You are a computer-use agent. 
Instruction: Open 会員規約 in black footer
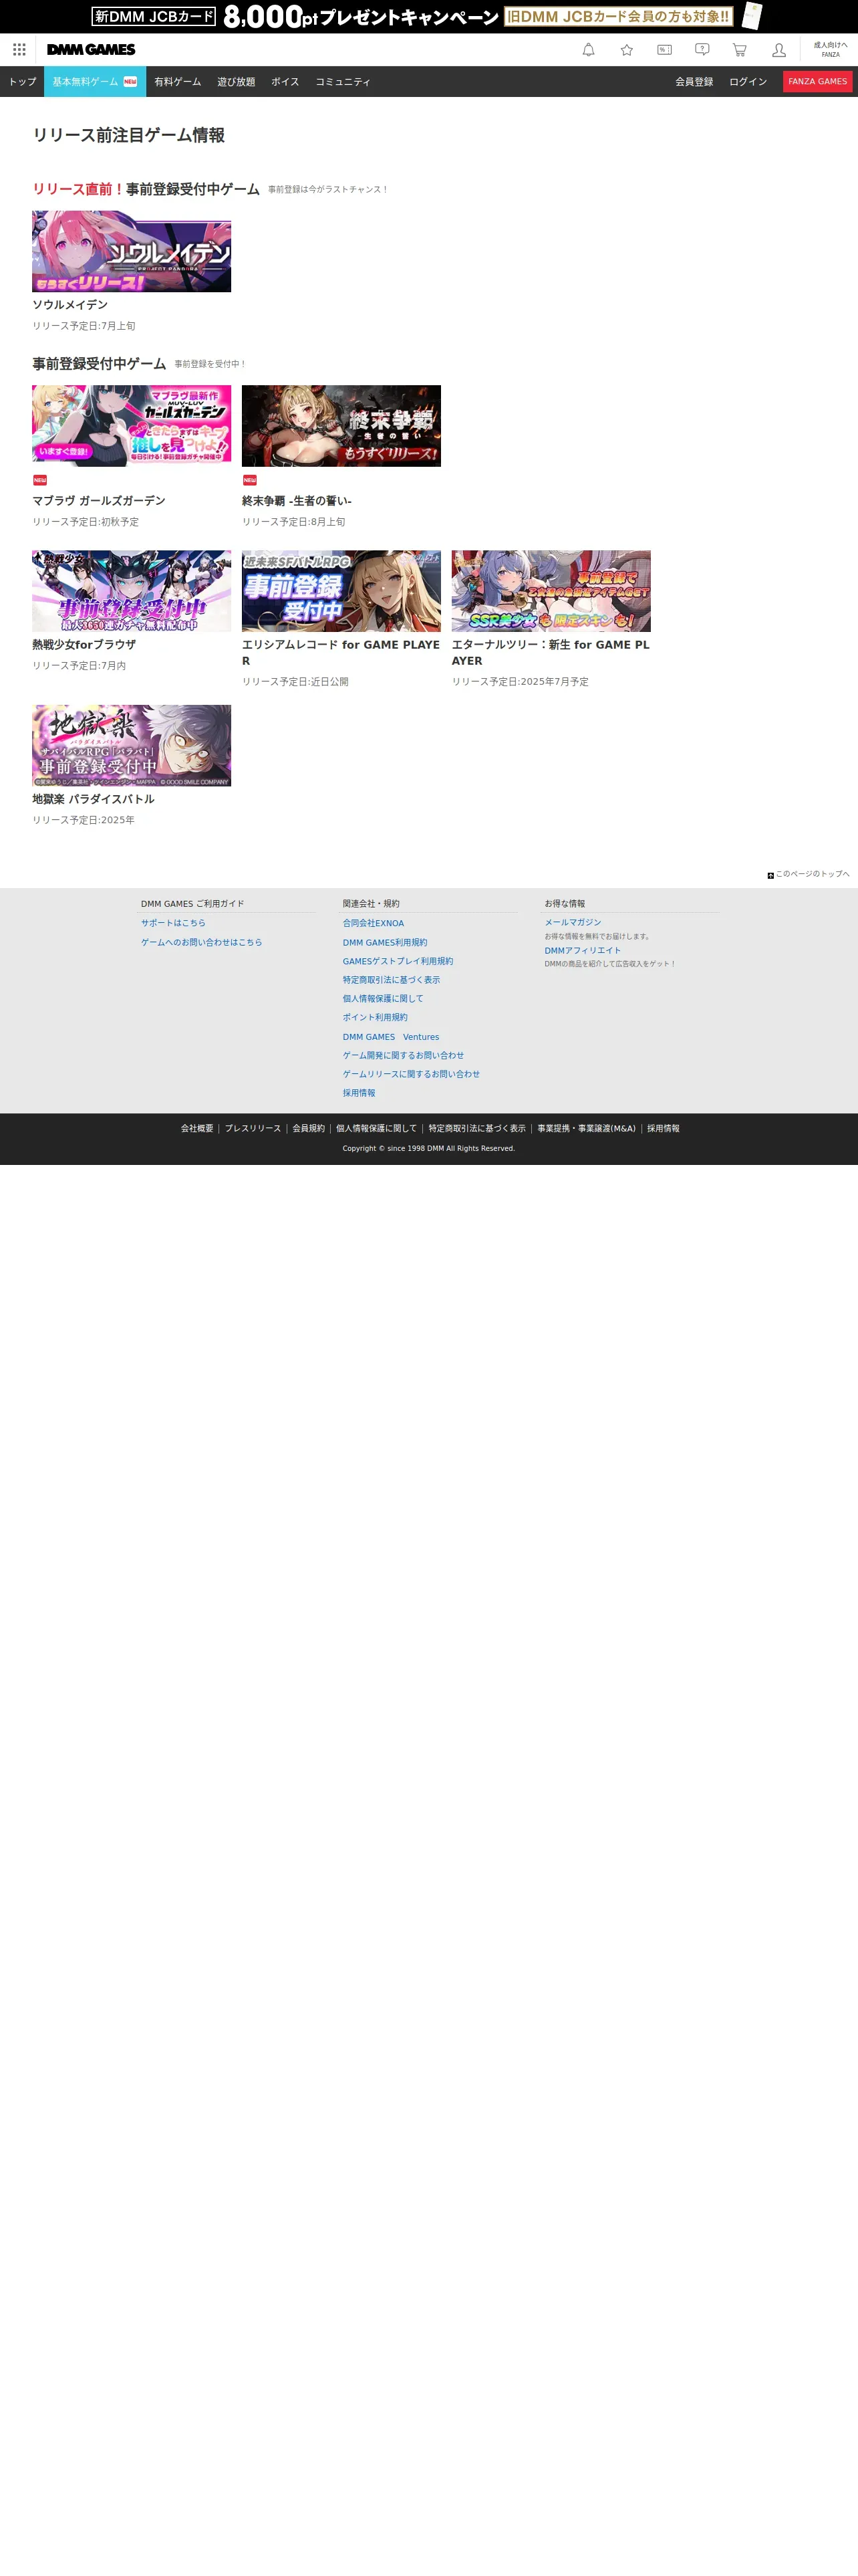309,1128
